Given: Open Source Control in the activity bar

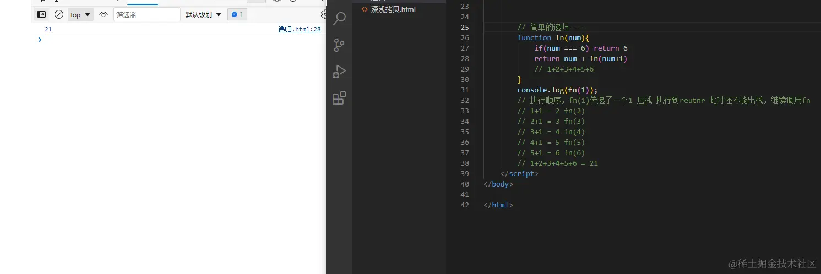Looking at the screenshot, I should [339, 45].
